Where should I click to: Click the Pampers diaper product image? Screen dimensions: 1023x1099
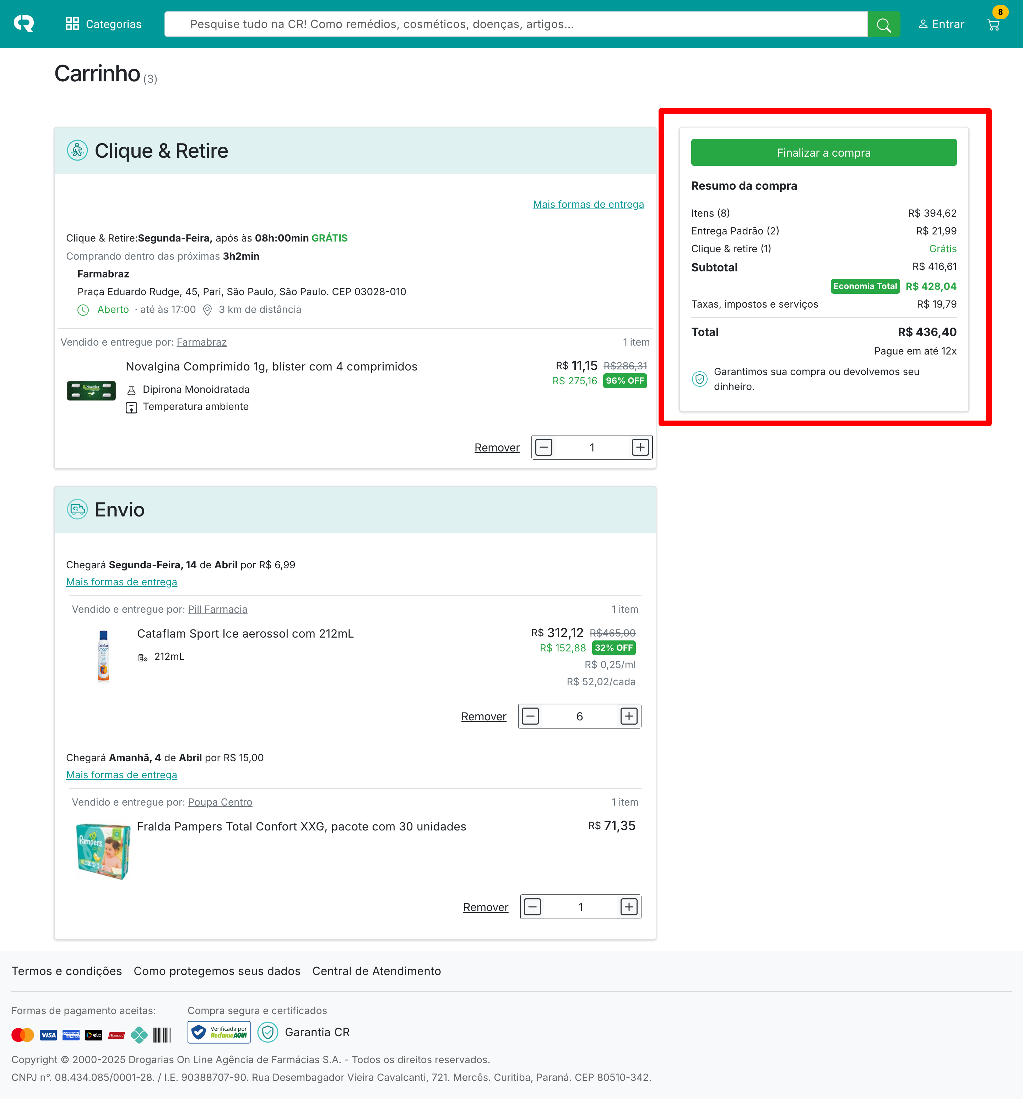point(103,851)
